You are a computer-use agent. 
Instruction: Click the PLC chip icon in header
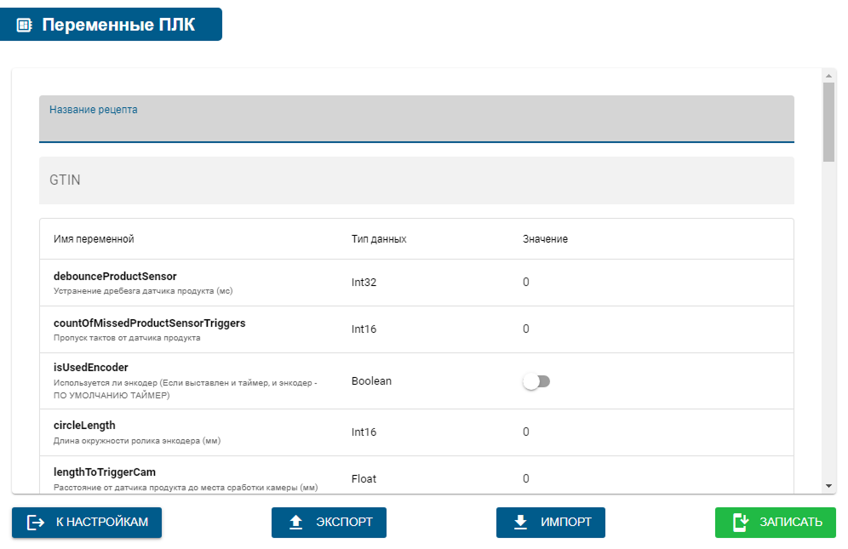(25, 25)
